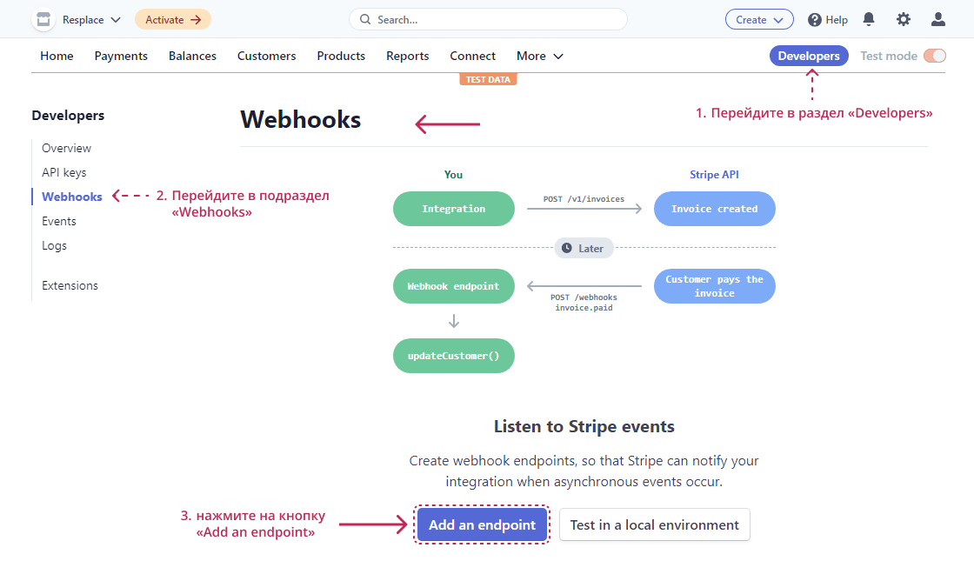Expand the More navigation menu

540,56
